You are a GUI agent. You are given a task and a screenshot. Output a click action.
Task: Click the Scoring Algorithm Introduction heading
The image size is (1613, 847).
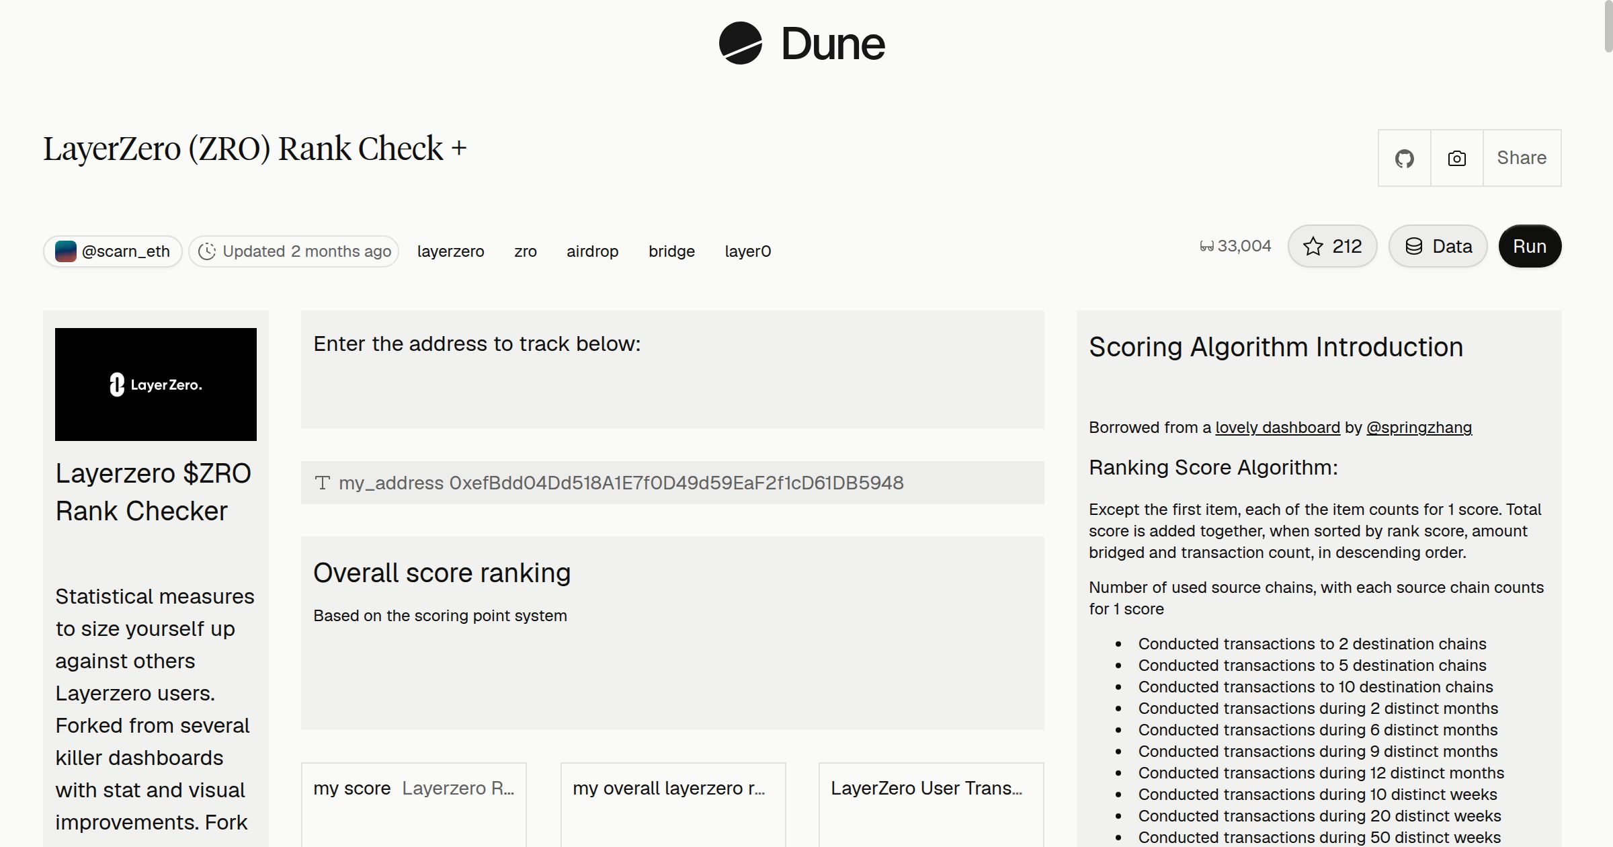[x=1276, y=347]
